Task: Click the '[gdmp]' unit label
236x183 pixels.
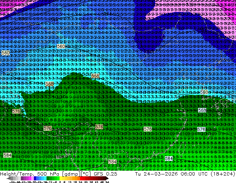Action: (71, 174)
